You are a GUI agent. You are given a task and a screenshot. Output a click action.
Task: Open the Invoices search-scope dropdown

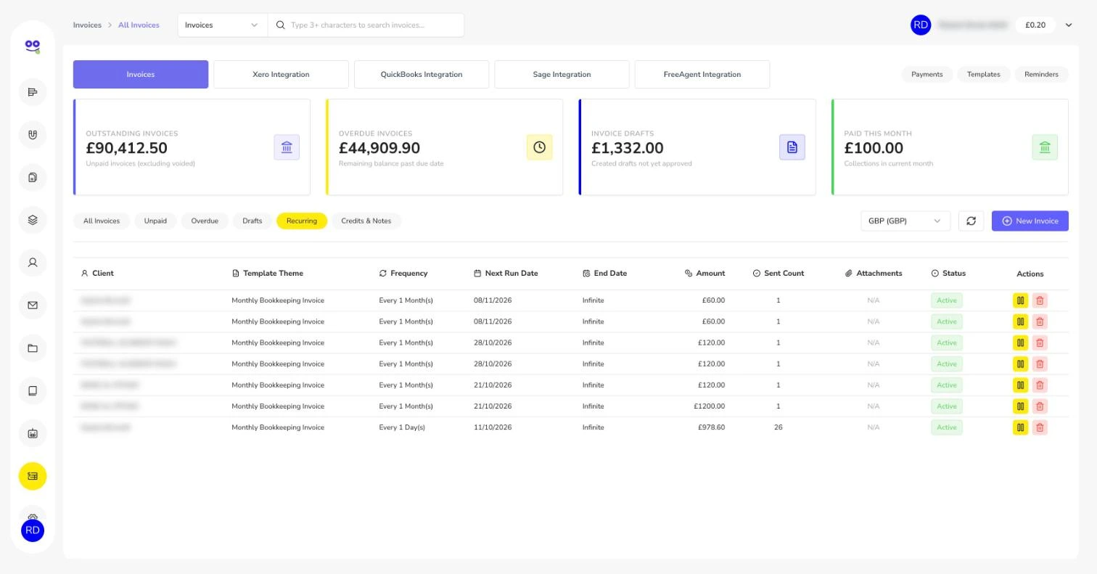click(x=223, y=25)
